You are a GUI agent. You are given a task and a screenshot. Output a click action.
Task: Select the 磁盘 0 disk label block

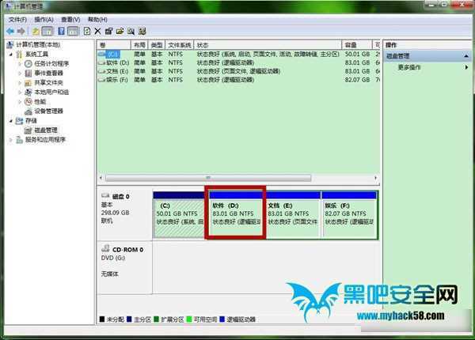coord(124,215)
